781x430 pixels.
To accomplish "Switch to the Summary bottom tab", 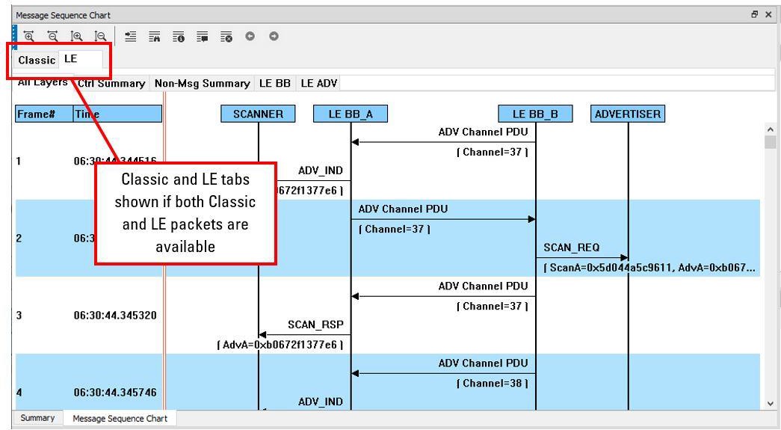I will (x=37, y=418).
